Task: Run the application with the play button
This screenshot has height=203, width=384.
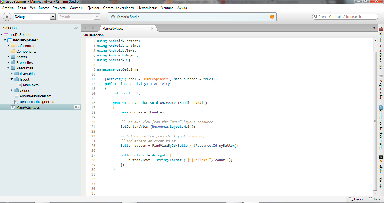Action: tap(7, 17)
